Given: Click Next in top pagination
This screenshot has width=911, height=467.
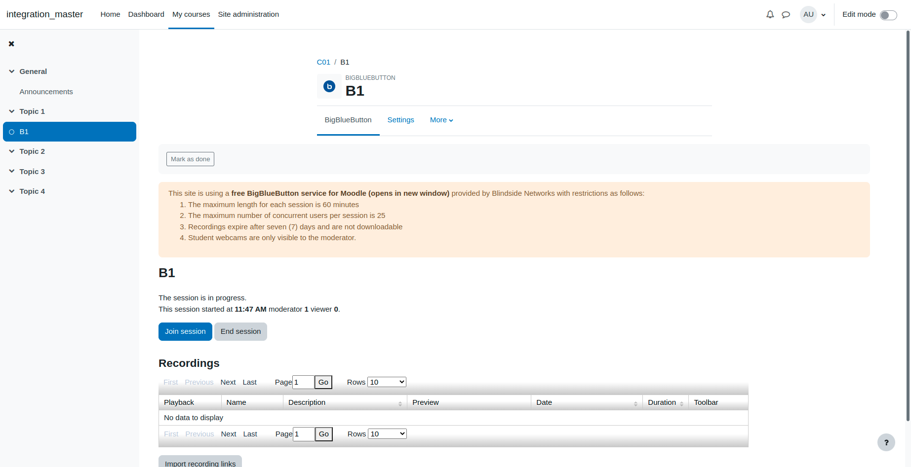Looking at the screenshot, I should (x=228, y=382).
